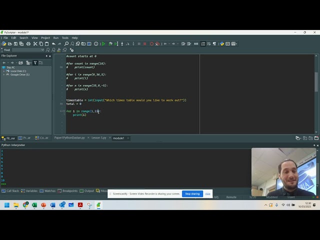Open the Help menu
This screenshot has width=320, height=240.
[74, 38]
